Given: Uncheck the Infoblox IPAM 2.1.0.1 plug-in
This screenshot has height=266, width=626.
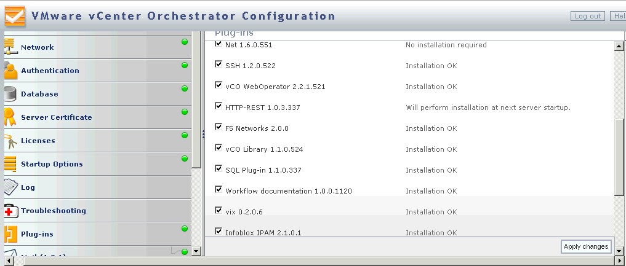Looking at the screenshot, I should click(x=219, y=232).
